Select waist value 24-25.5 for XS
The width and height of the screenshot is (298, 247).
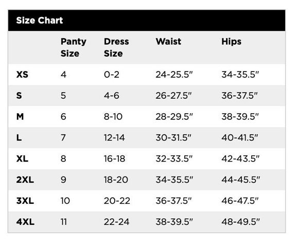tap(174, 74)
